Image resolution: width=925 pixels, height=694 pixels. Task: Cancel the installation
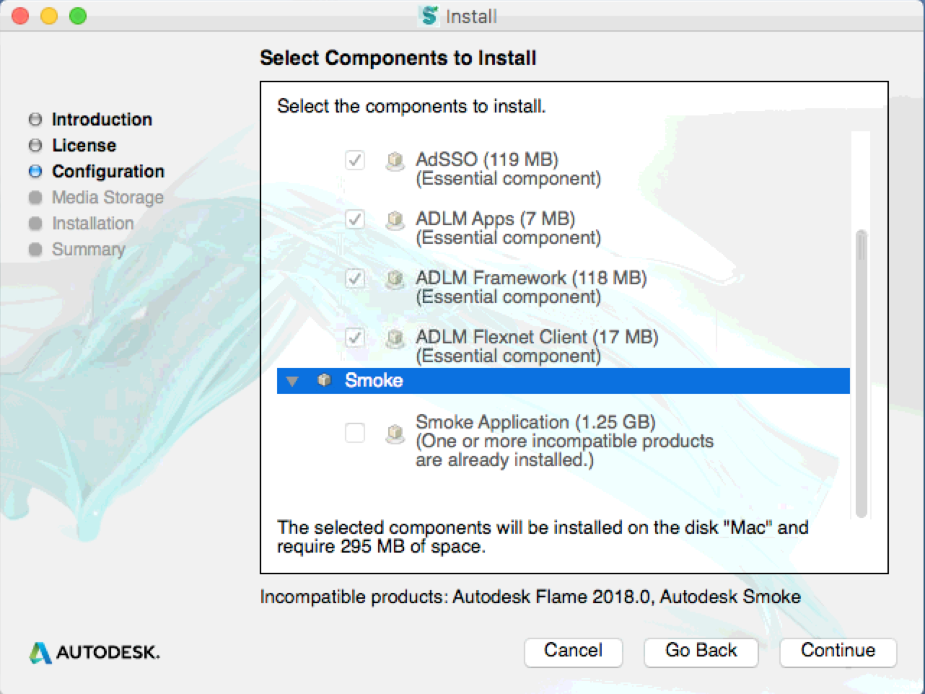click(573, 651)
